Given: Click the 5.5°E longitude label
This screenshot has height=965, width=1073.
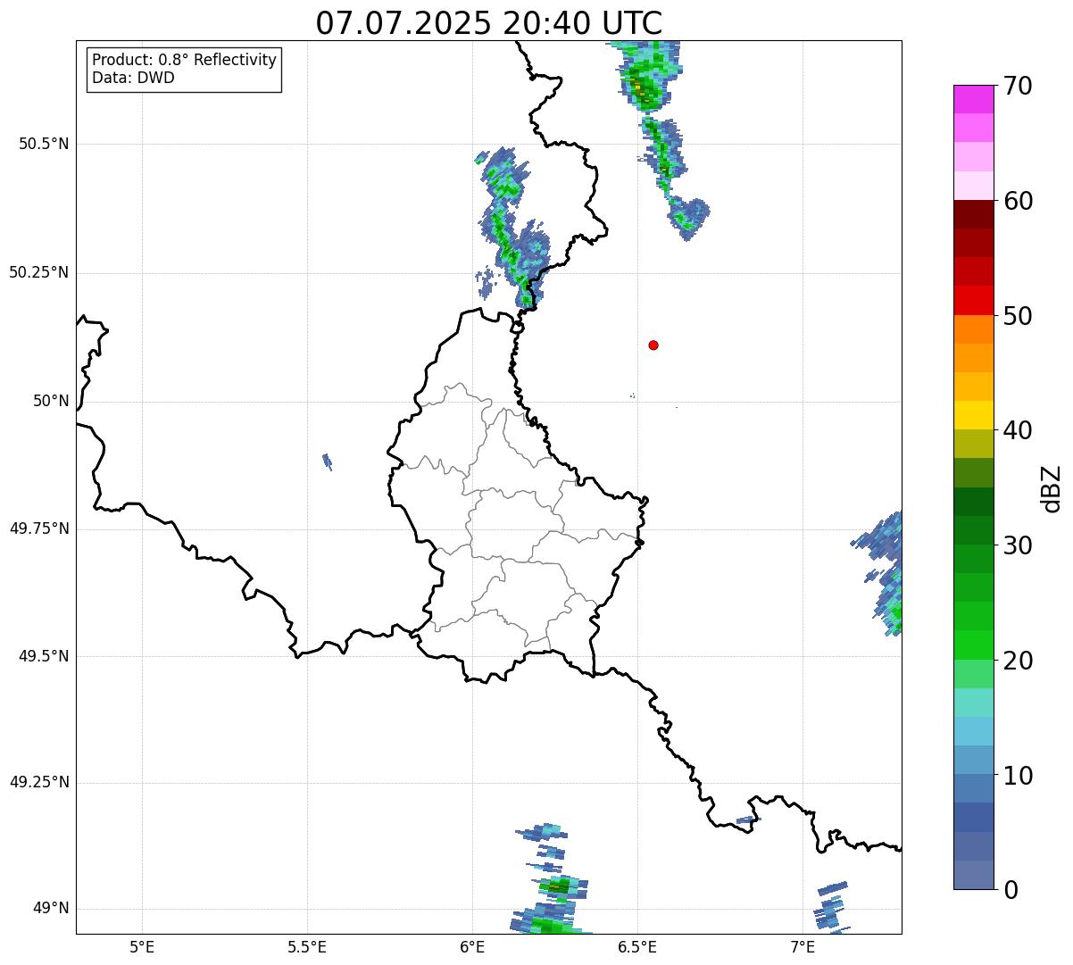Looking at the screenshot, I should pyautogui.click(x=307, y=946).
